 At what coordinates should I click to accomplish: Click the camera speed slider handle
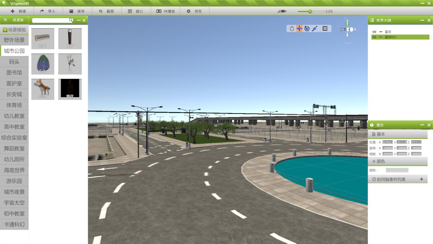tap(310, 11)
